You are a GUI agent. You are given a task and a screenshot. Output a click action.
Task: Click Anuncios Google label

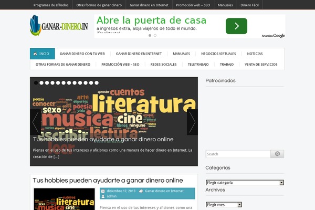(x=273, y=36)
